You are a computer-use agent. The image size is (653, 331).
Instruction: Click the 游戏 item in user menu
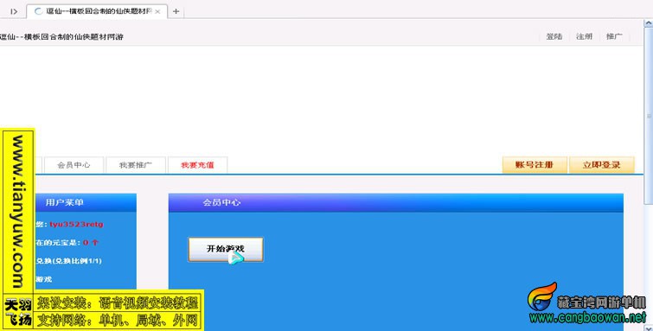coord(44,279)
